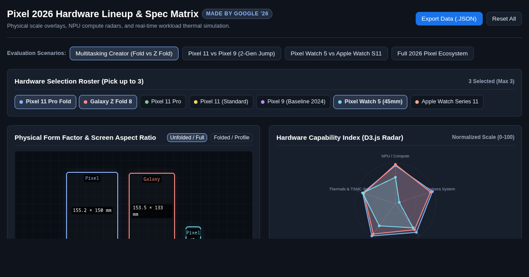Click the NPU / Compute radar axis label

point(395,156)
